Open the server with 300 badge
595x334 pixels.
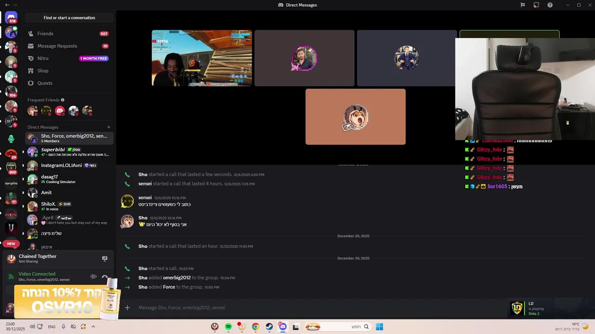pos(11,168)
